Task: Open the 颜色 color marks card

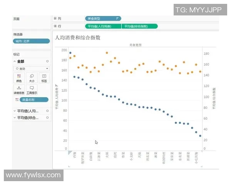Action: (19, 78)
